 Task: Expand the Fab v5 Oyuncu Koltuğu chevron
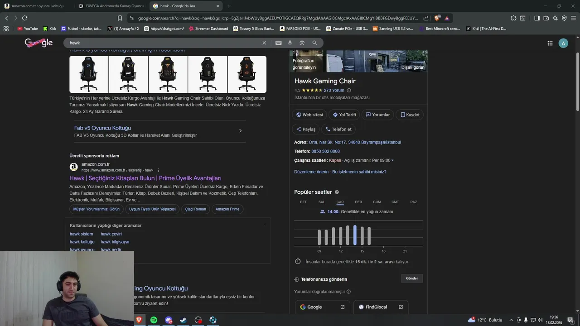pos(240,131)
